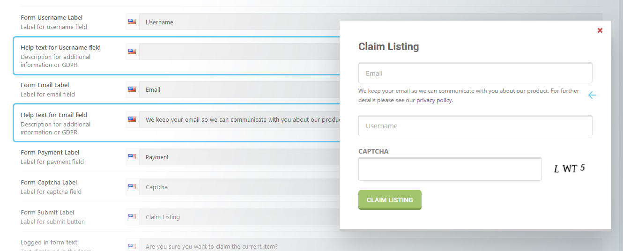Screen dimensions: 623x251
Task: Select the language flag next to the Email label input
Action: tap(132, 89)
